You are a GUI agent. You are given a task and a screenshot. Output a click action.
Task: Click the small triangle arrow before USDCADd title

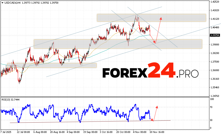[x=2, y=2]
